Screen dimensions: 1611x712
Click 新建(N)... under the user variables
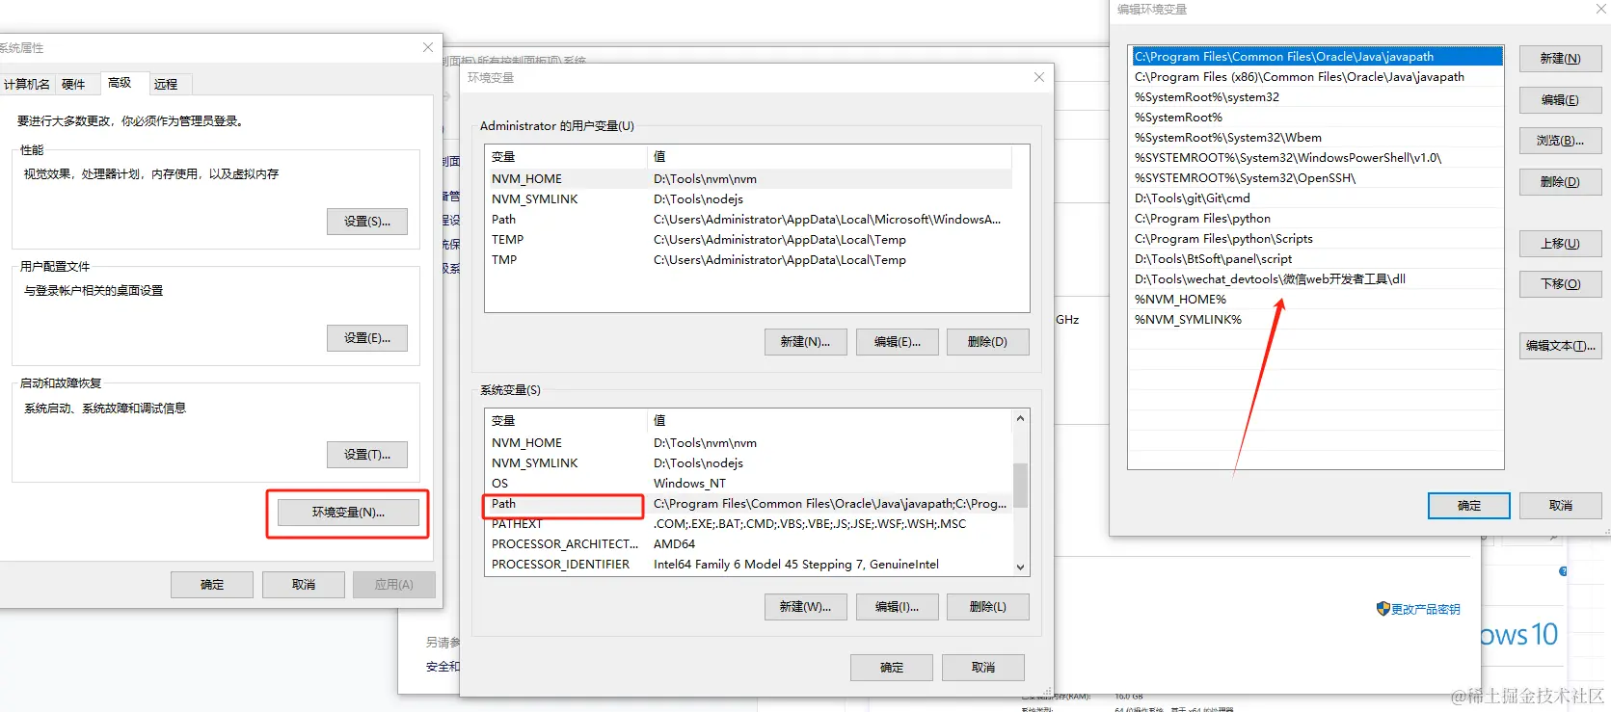coord(806,342)
